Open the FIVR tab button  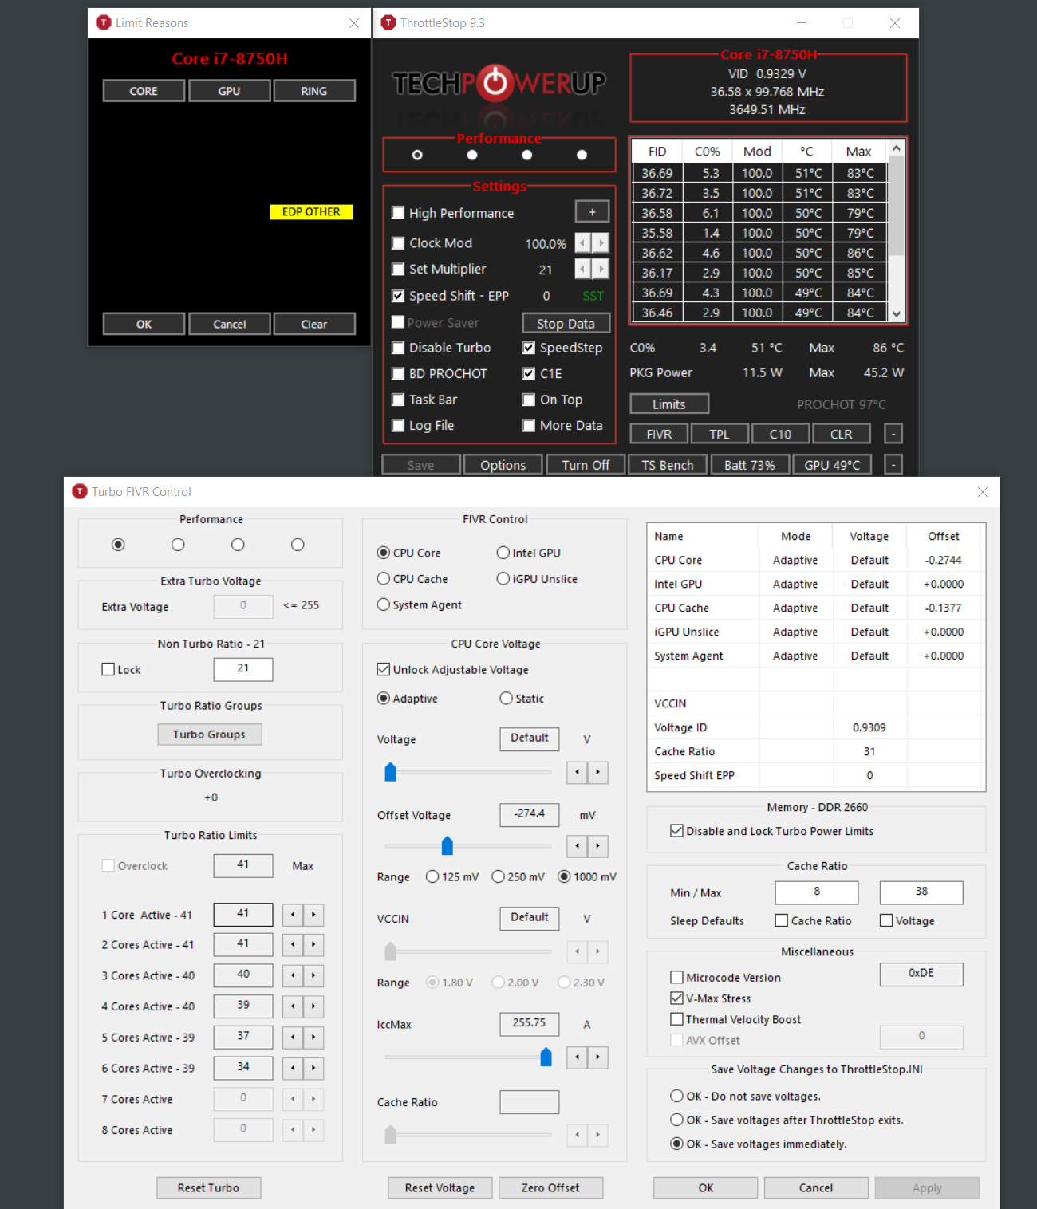pyautogui.click(x=659, y=434)
